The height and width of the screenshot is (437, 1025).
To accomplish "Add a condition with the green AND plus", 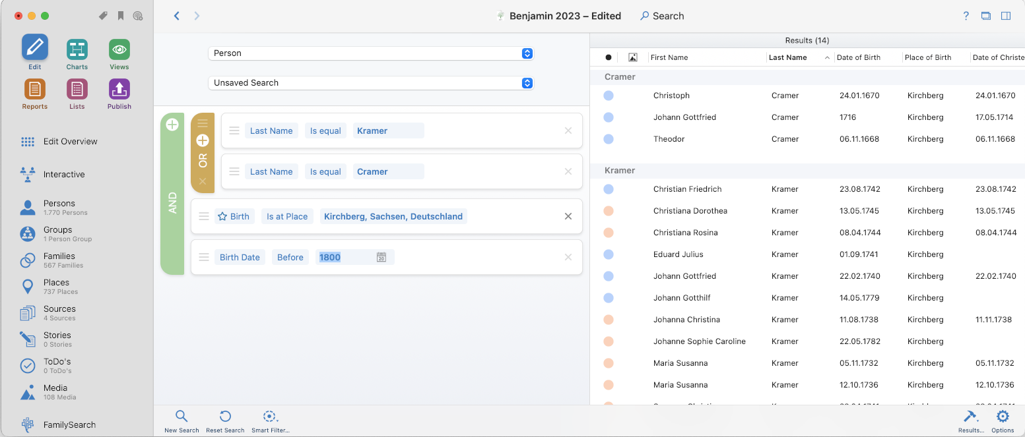I will pyautogui.click(x=172, y=125).
